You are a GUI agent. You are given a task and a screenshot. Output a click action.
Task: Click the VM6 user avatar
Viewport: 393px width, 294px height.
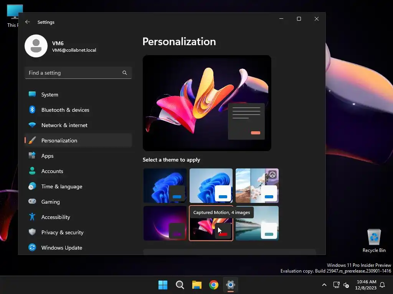pyautogui.click(x=36, y=46)
